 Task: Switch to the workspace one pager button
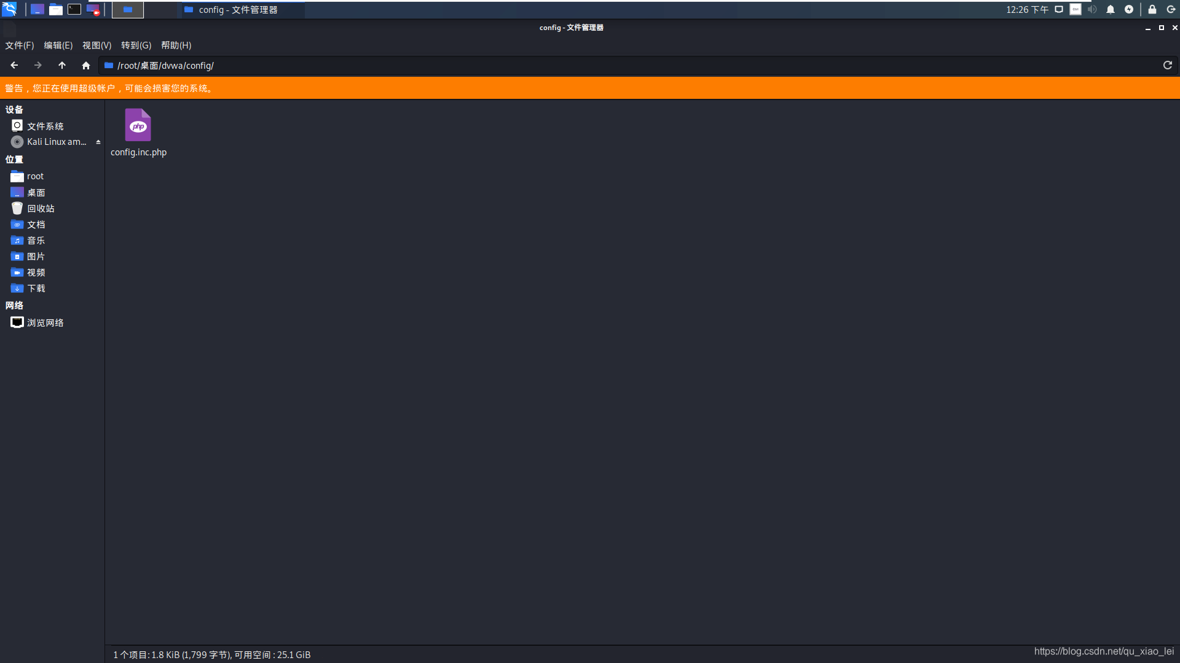[128, 9]
